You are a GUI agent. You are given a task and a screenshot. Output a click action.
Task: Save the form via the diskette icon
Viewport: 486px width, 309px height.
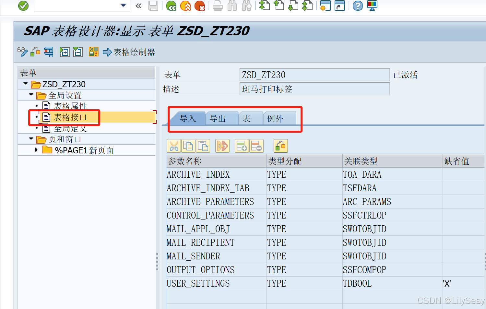pos(153,6)
